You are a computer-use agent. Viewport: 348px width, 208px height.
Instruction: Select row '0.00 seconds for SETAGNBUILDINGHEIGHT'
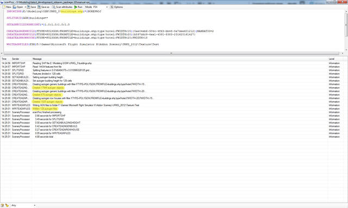click(174, 122)
